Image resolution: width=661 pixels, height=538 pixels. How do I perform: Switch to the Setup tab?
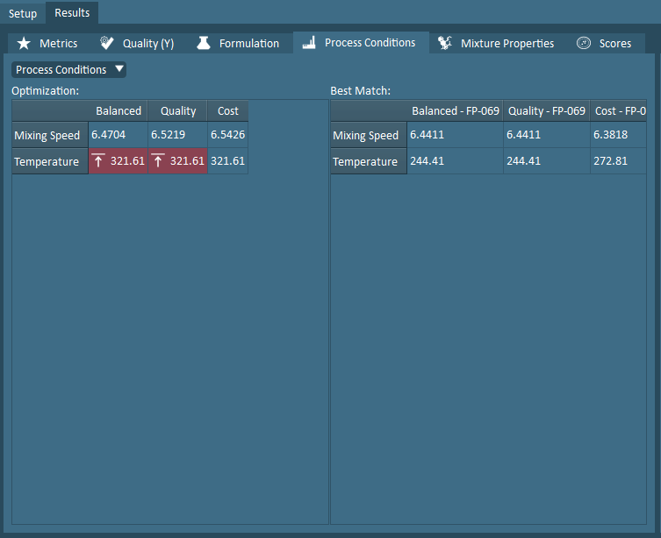23,13
